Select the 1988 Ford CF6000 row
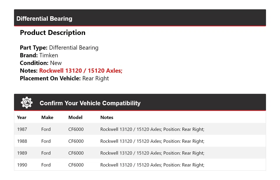The image size is (280, 180). click(140, 141)
